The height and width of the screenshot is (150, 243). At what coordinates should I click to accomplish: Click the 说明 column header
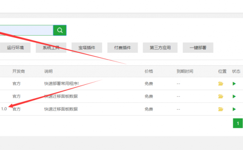[x=49, y=72]
